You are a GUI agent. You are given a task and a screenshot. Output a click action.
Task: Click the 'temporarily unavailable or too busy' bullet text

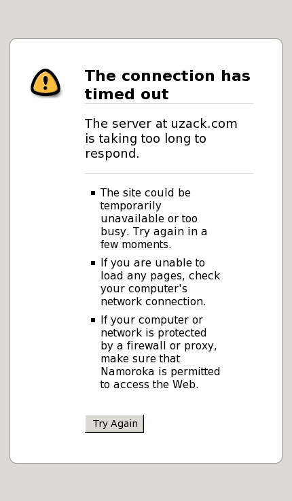click(149, 218)
